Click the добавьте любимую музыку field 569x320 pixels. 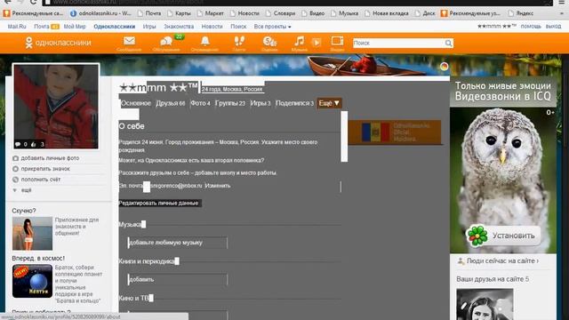(x=178, y=243)
